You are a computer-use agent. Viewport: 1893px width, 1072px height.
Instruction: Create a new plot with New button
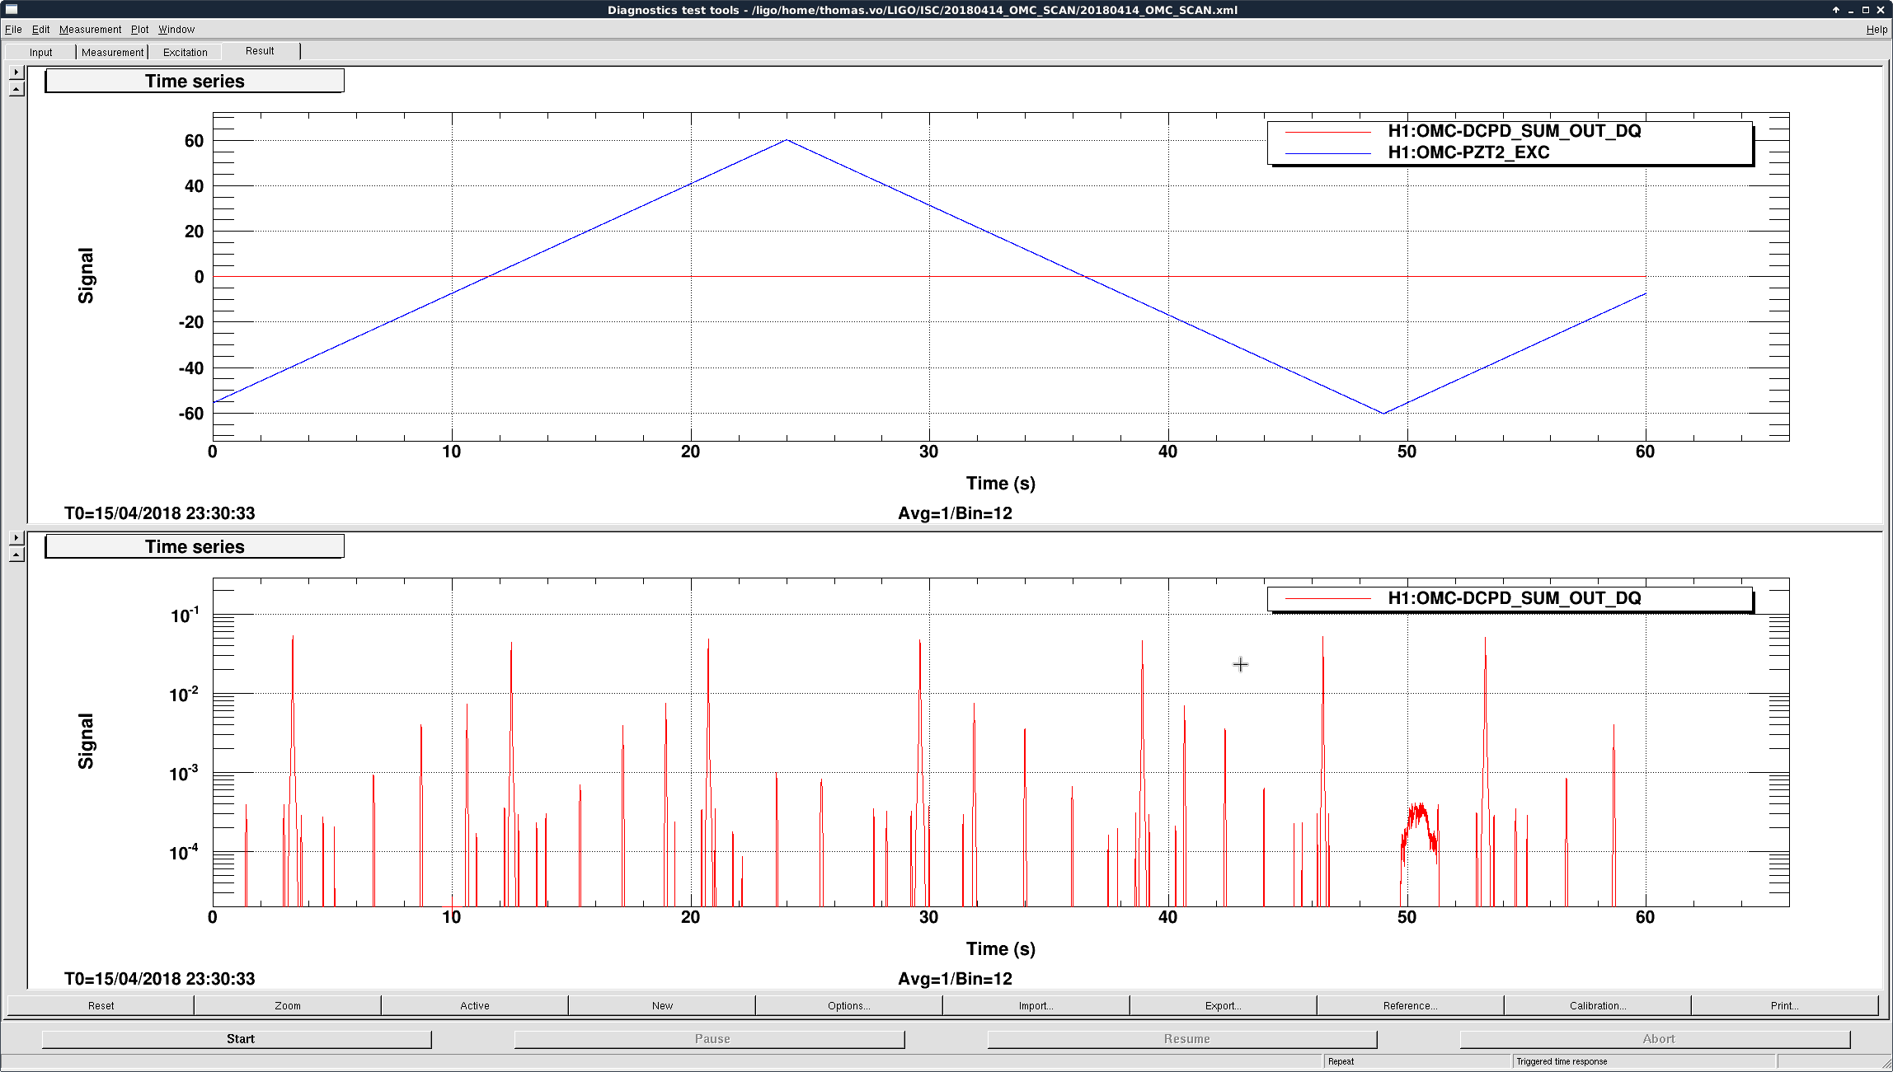pos(662,1005)
